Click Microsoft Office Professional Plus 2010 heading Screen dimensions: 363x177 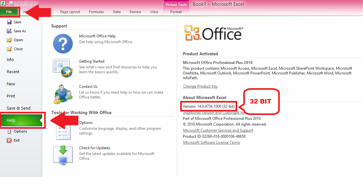[x=218, y=63]
